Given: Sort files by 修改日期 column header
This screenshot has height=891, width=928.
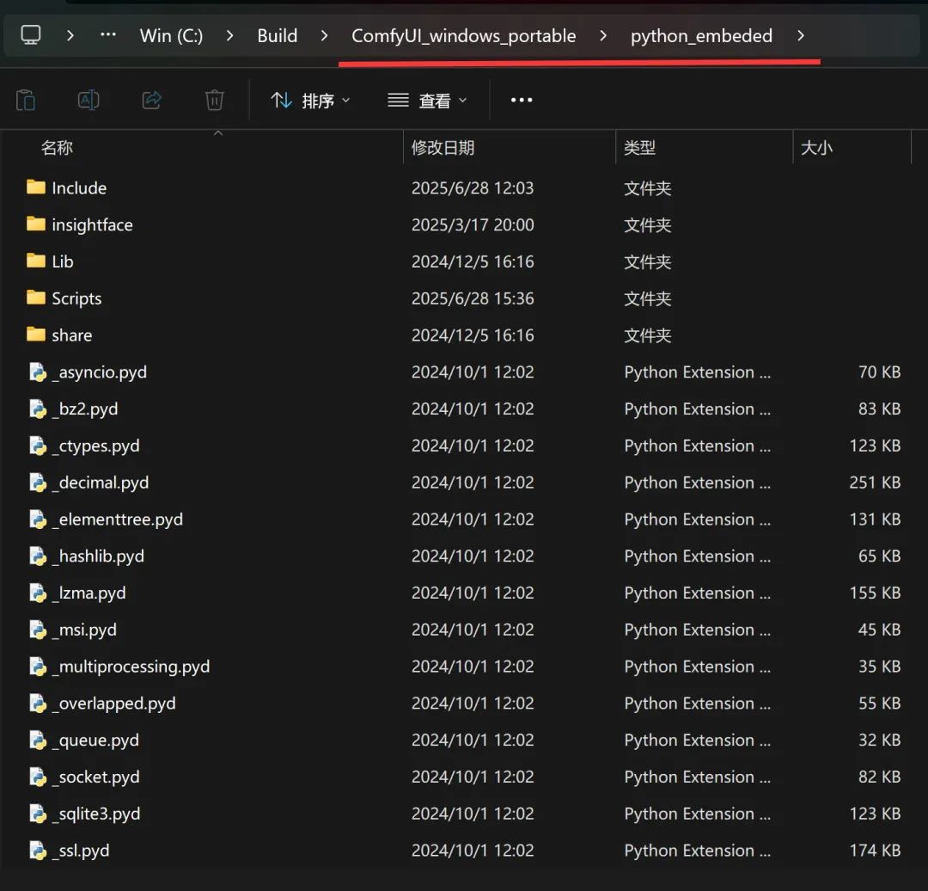Looking at the screenshot, I should point(443,148).
